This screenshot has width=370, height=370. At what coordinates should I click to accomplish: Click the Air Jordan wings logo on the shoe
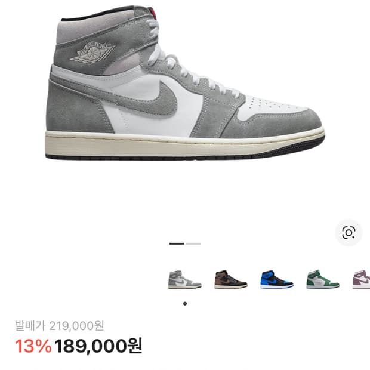(92, 53)
